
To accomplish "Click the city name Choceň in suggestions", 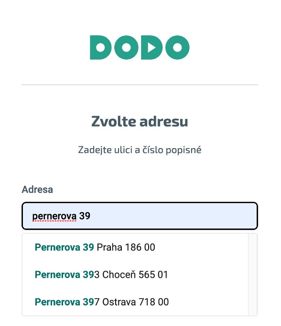I will click(119, 275).
